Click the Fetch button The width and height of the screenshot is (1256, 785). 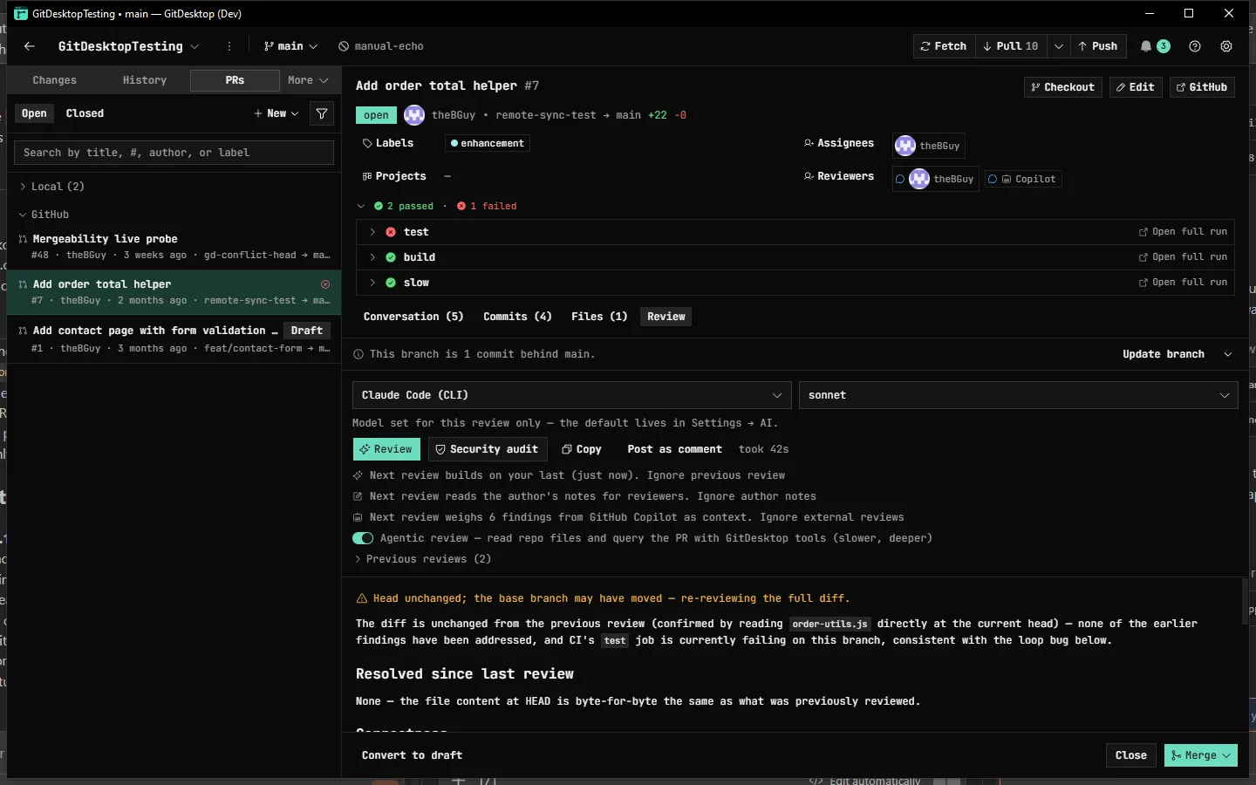[x=944, y=46]
